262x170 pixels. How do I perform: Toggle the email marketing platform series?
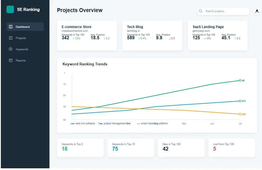pos(154,123)
